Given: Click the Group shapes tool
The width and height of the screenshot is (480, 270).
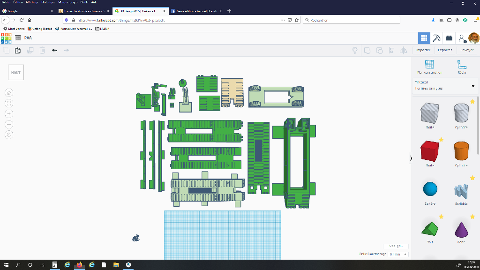Looking at the screenshot, I should [x=367, y=51].
